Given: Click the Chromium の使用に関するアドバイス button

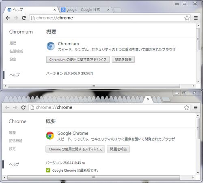Looking at the screenshot, I should 78,60.
